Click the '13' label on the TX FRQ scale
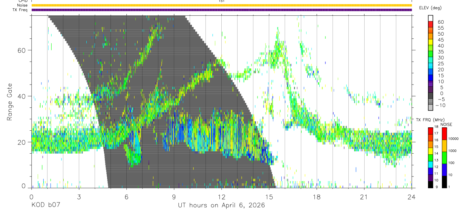Viewport: 463px width, 213px height. (x=436, y=160)
